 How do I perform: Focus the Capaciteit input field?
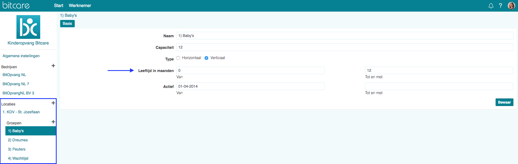click(345, 47)
